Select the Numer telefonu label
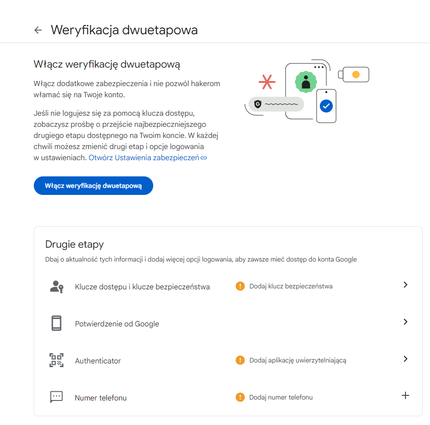The height and width of the screenshot is (425, 430). 100,398
